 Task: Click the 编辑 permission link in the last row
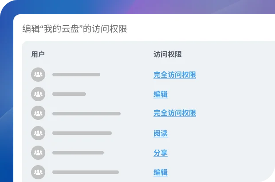pyautogui.click(x=160, y=173)
